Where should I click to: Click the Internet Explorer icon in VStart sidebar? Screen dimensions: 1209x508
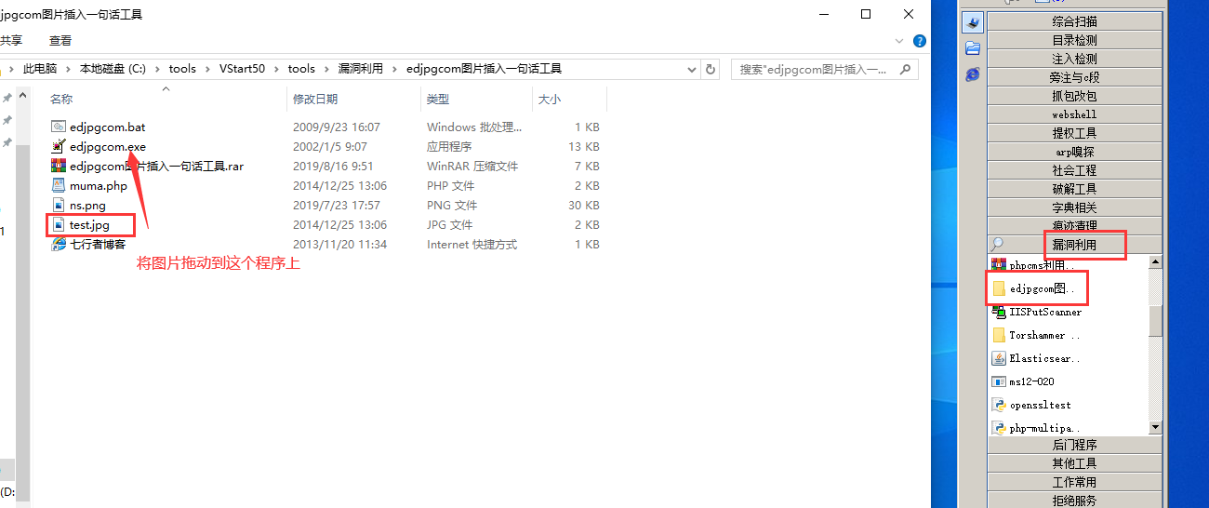tap(972, 74)
